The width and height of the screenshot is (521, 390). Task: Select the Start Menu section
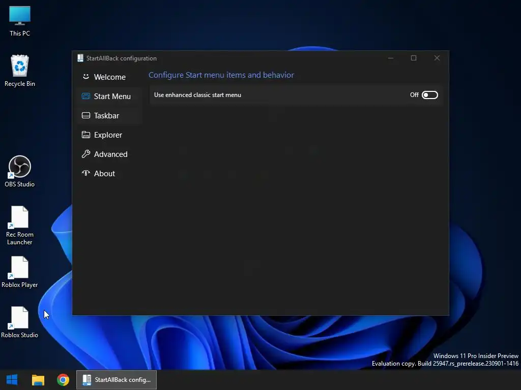click(x=109, y=96)
